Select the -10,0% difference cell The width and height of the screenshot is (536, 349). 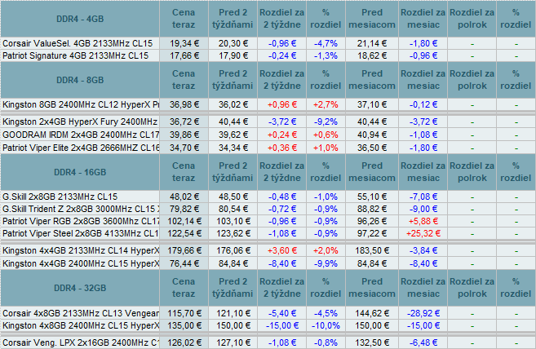pos(326,325)
